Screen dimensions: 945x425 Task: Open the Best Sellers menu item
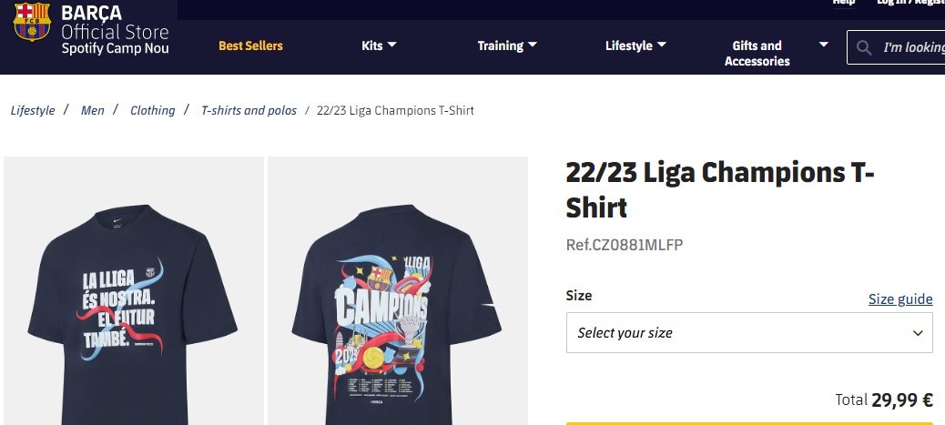pos(250,46)
